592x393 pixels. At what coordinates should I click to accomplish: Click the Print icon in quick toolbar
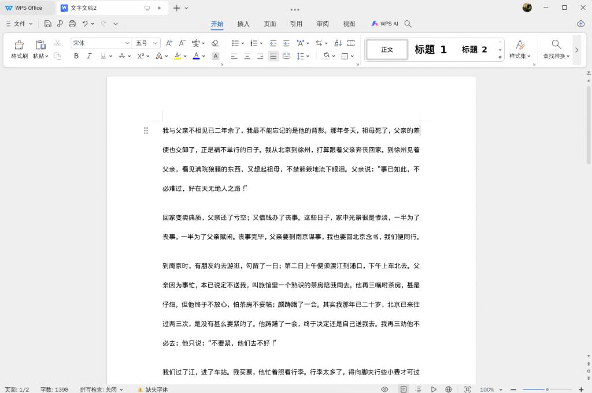72,24
